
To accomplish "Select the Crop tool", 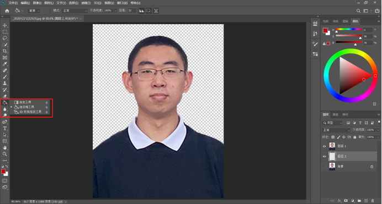I will pos(4,51).
